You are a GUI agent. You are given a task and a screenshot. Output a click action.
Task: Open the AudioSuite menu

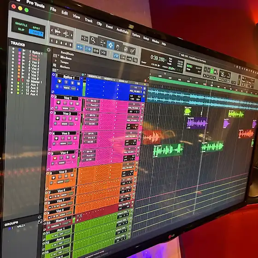[x=123, y=30]
